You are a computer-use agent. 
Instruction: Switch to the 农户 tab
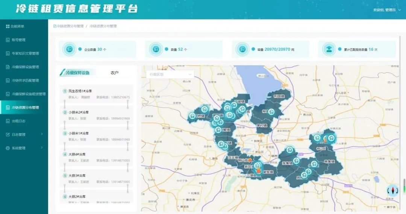[x=114, y=73]
